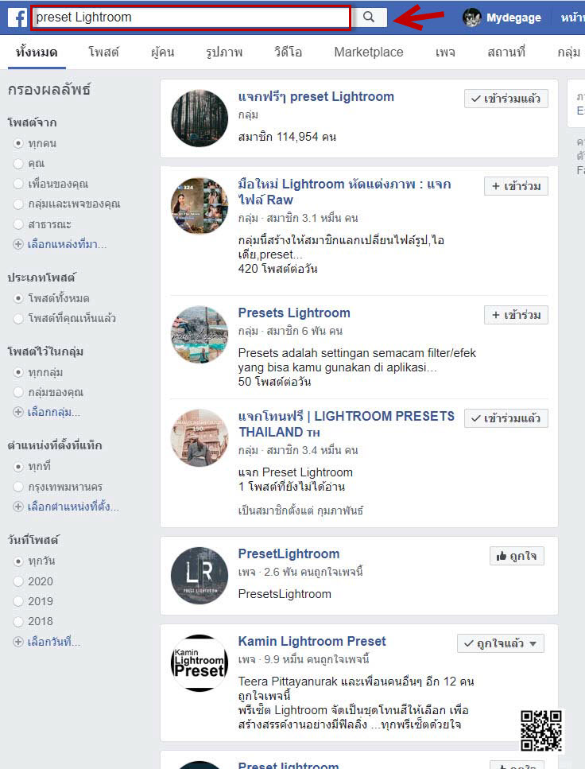Screen dimensions: 585x769
Task: Switch to the รูปภาพ tab
Action: 224,52
